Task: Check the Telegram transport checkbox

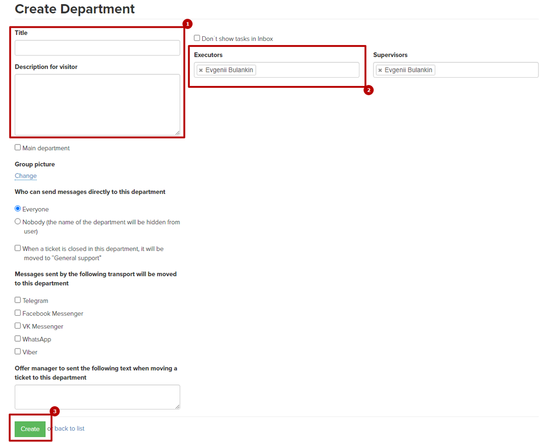Action: [18, 300]
